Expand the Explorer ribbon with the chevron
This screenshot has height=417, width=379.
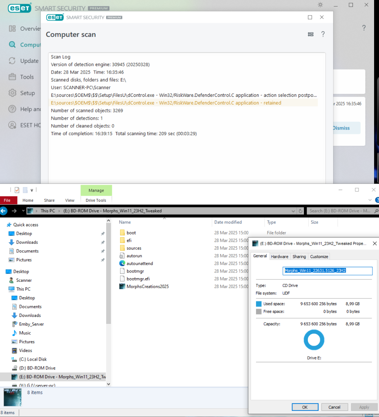[370, 200]
